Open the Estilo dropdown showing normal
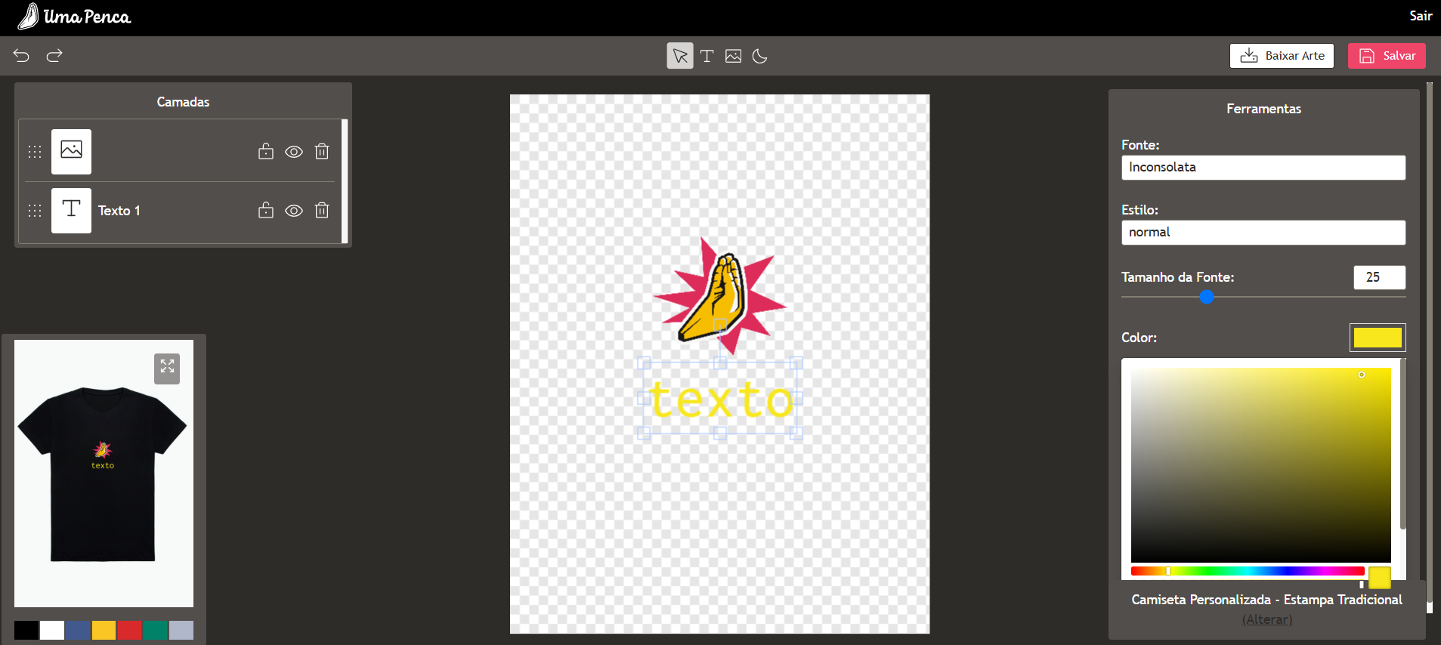This screenshot has width=1441, height=645. pyautogui.click(x=1263, y=233)
